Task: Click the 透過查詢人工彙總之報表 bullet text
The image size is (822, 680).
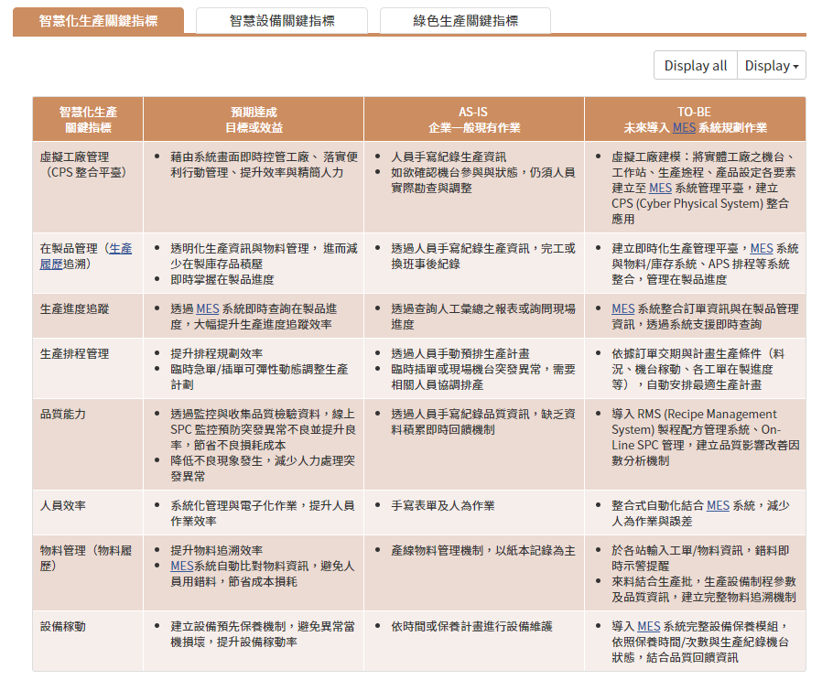Action: click(x=482, y=316)
